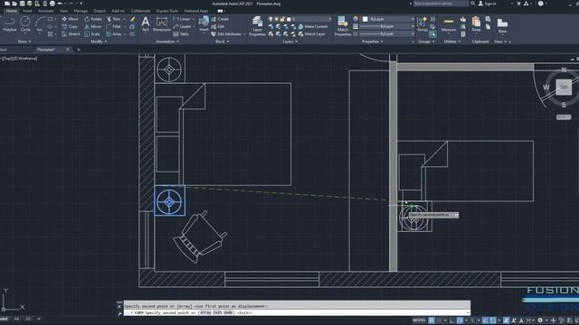The width and height of the screenshot is (579, 325).
Task: Click the Leader annotation tool
Action: pyautogui.click(x=183, y=26)
